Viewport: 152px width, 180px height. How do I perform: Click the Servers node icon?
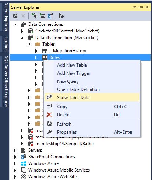coord(23,150)
